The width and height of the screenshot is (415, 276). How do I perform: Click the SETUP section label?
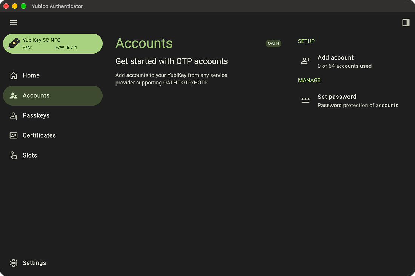(x=306, y=41)
